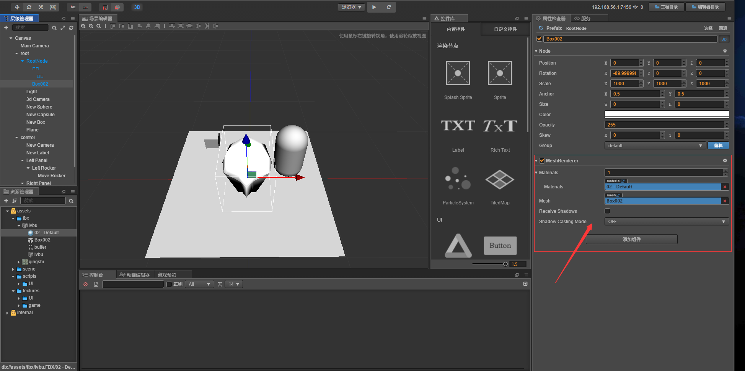Switch to the 游戏预览 tab
Viewport: 745px width, 371px height.
[167, 275]
